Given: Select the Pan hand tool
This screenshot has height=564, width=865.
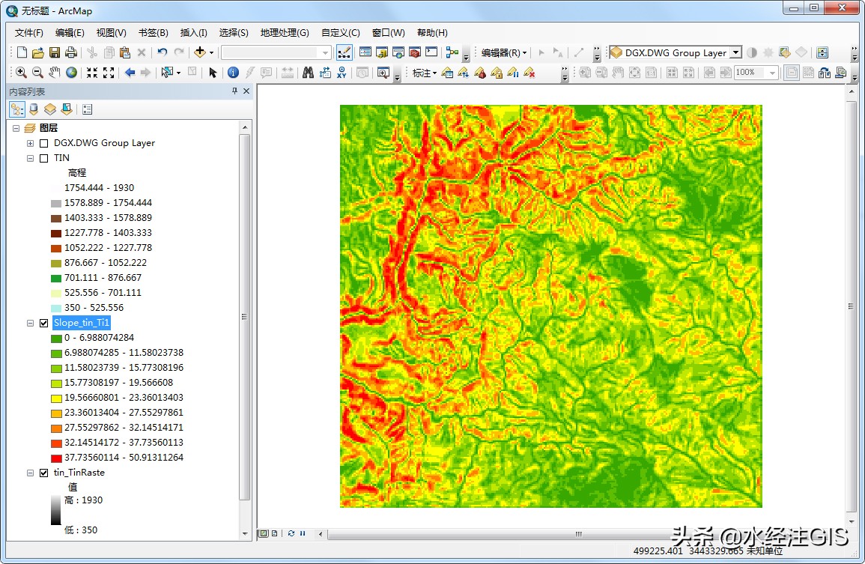Looking at the screenshot, I should pyautogui.click(x=54, y=73).
